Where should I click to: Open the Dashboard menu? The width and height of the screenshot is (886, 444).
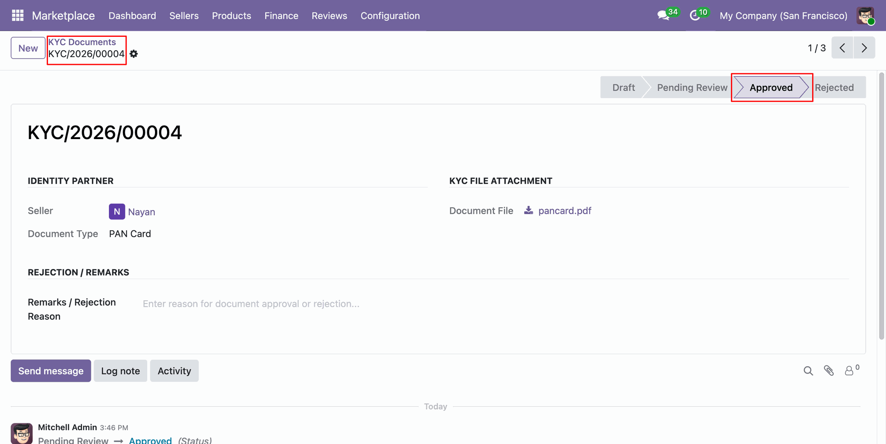coord(132,16)
